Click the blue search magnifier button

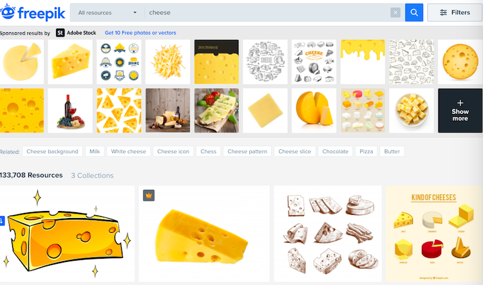(414, 13)
